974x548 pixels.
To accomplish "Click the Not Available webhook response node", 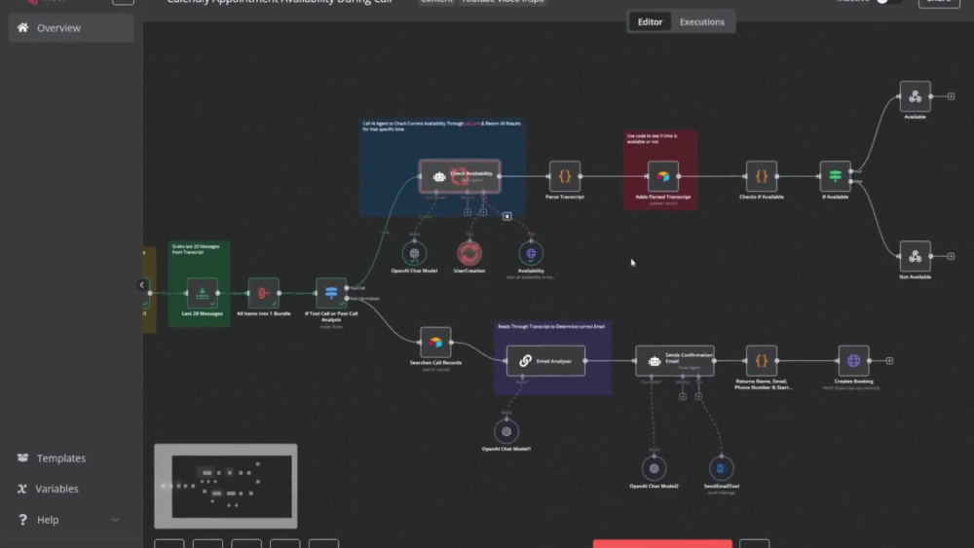I will 915,256.
